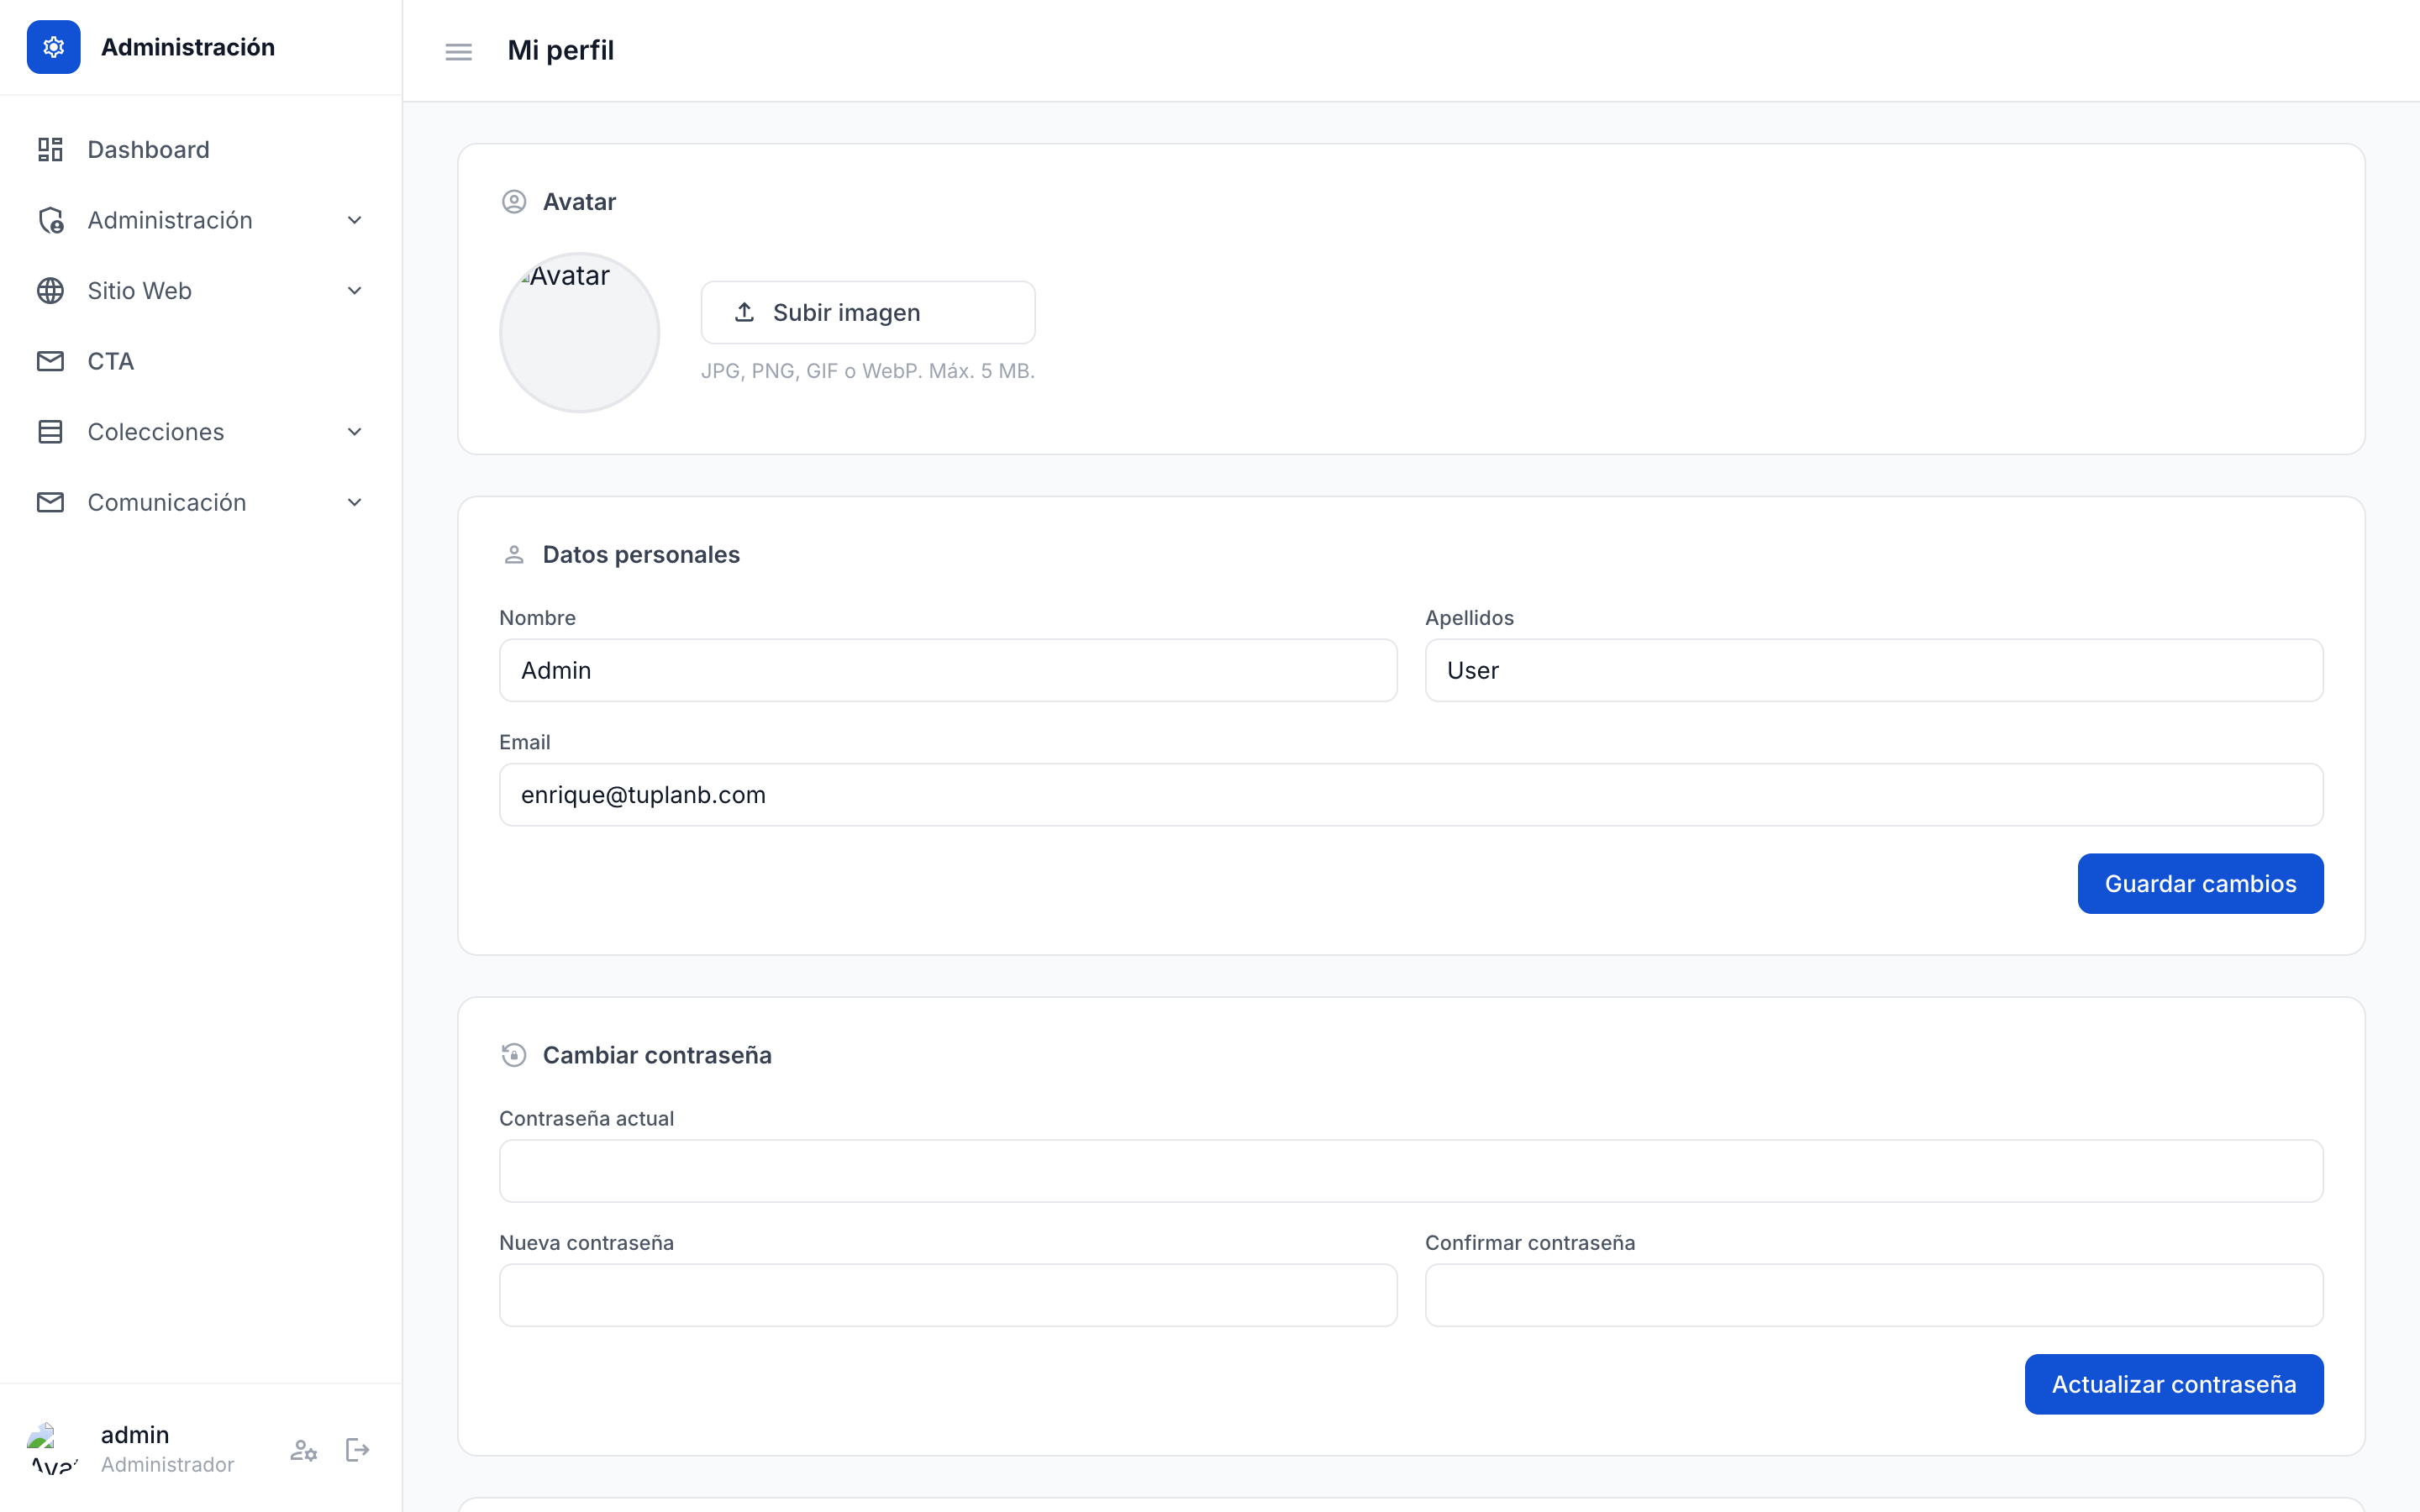Focus the Confirmar contraseña field
2420x1512 pixels.
tap(1874, 1295)
